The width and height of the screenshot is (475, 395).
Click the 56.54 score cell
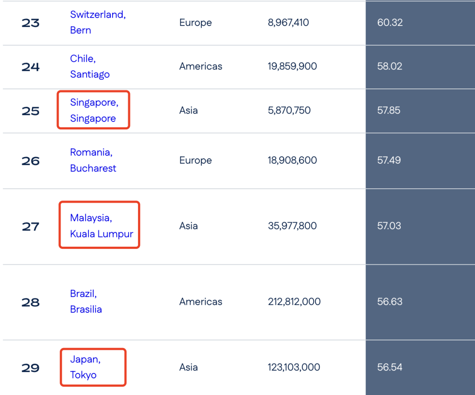(390, 367)
